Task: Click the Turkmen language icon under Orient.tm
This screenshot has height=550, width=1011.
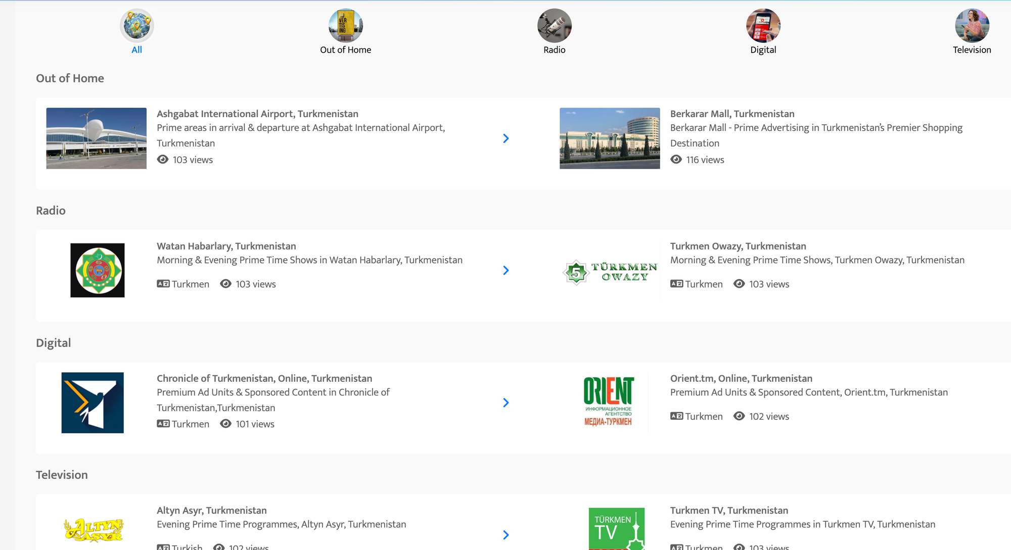Action: point(676,416)
